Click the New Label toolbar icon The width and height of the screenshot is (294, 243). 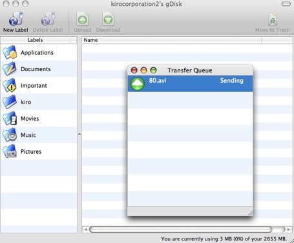pos(16,19)
